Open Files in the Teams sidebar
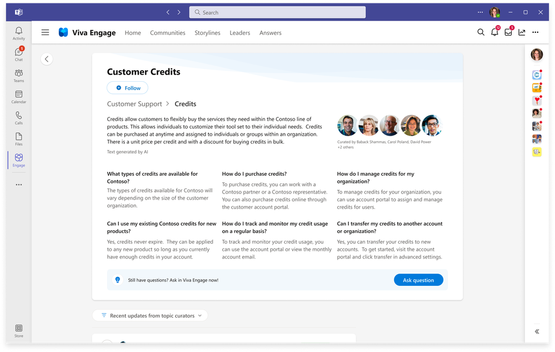Viewport: 555px width, 352px height. tap(19, 139)
